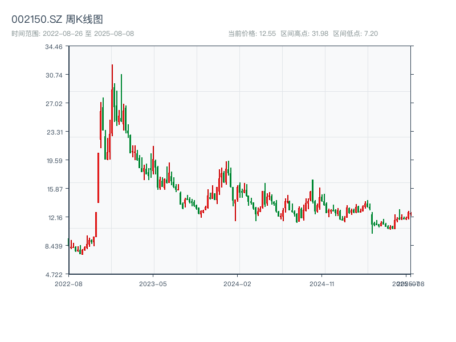Viewport: 456px width, 342px height.
Task: Click the 8.439 price axis label
Action: click(54, 247)
